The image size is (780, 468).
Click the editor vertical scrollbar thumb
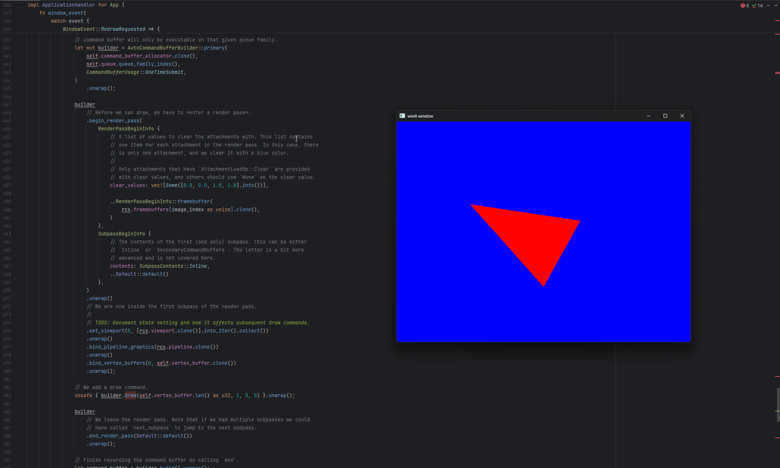coord(778,404)
